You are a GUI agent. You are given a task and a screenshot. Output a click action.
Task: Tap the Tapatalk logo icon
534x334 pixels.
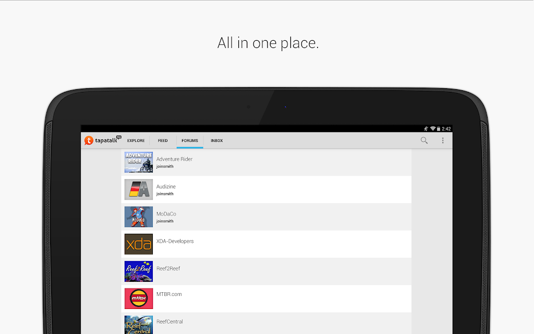[89, 140]
